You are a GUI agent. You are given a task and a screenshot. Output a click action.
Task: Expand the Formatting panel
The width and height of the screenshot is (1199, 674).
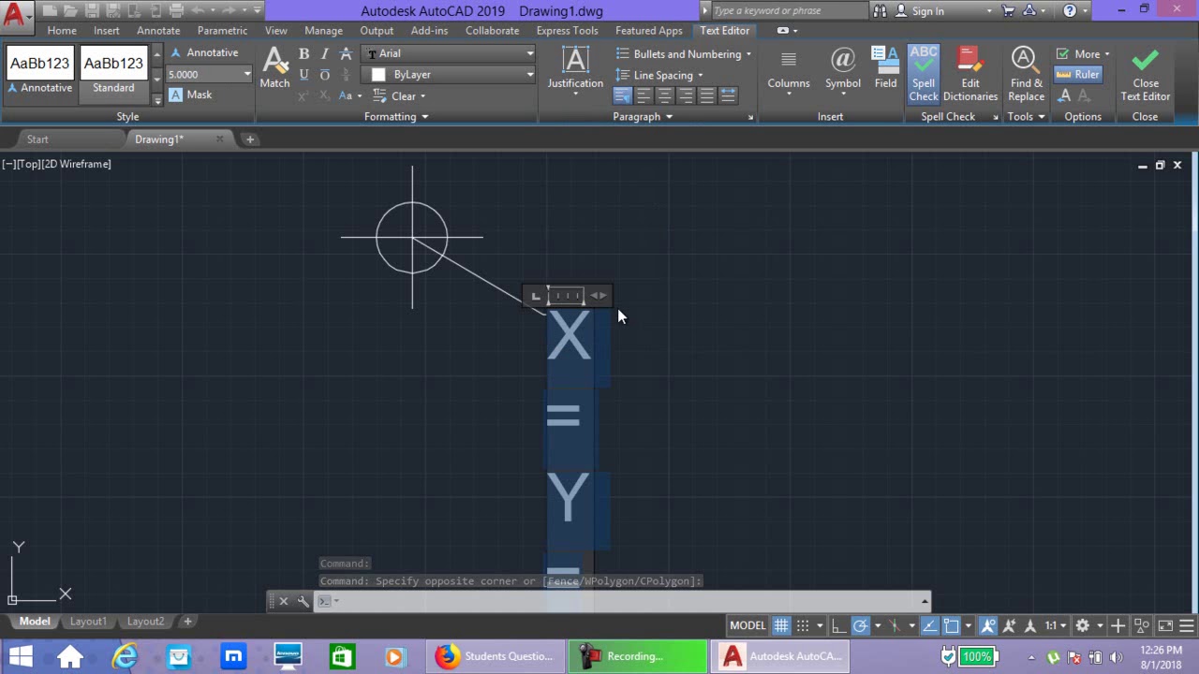(396, 117)
